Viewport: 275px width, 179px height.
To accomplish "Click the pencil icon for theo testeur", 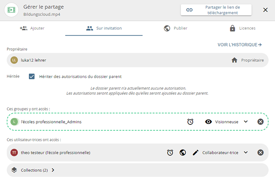I will [195, 152].
